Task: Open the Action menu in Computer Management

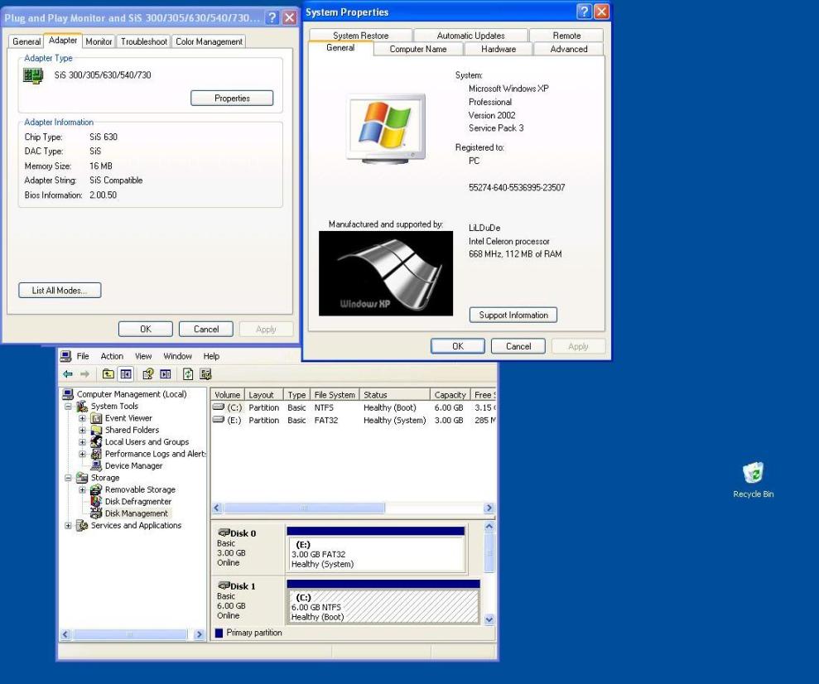Action: 112,356
